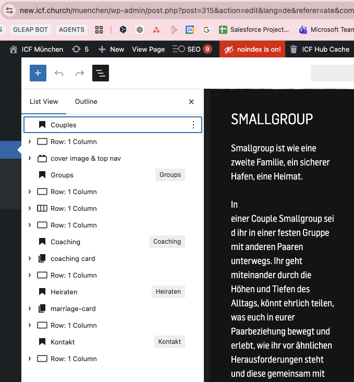Select the Groups anchor block
The height and width of the screenshot is (382, 354).
(62, 175)
